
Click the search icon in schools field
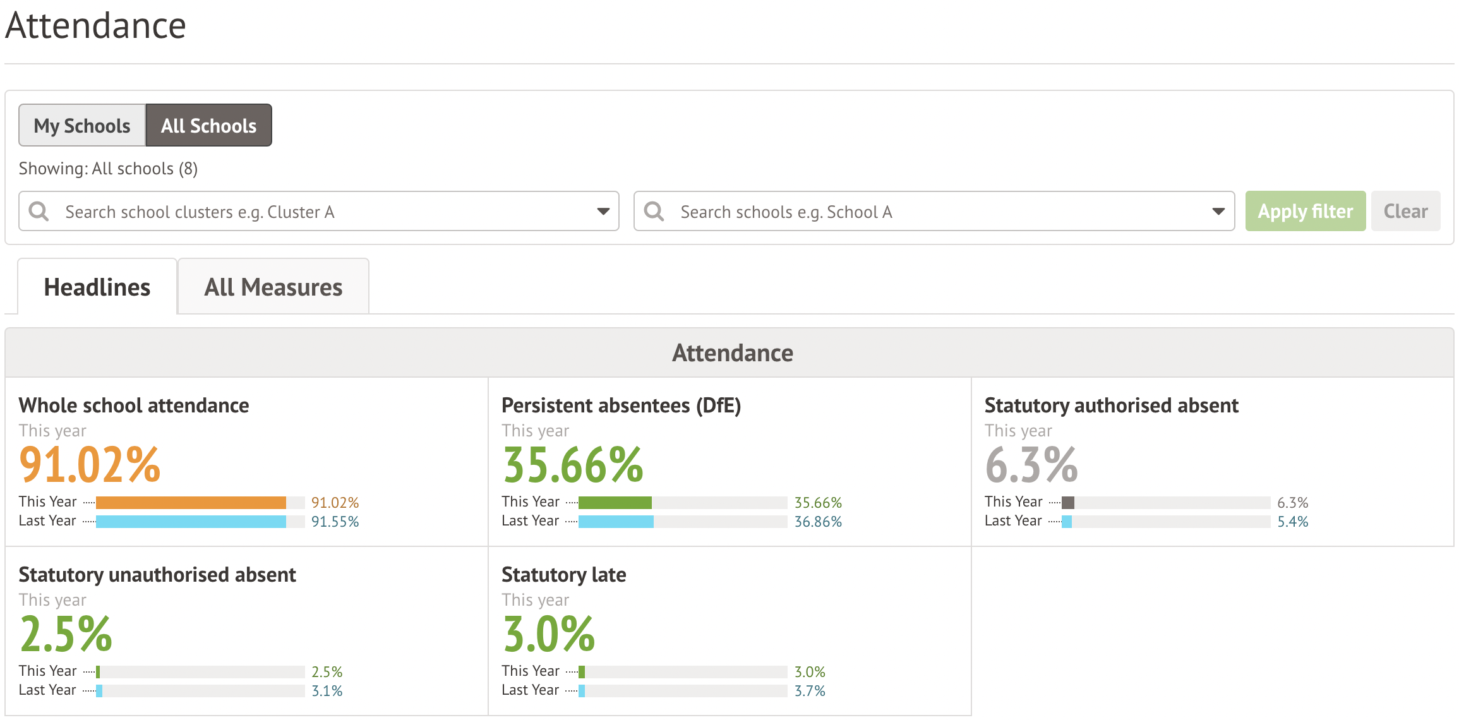(x=654, y=211)
